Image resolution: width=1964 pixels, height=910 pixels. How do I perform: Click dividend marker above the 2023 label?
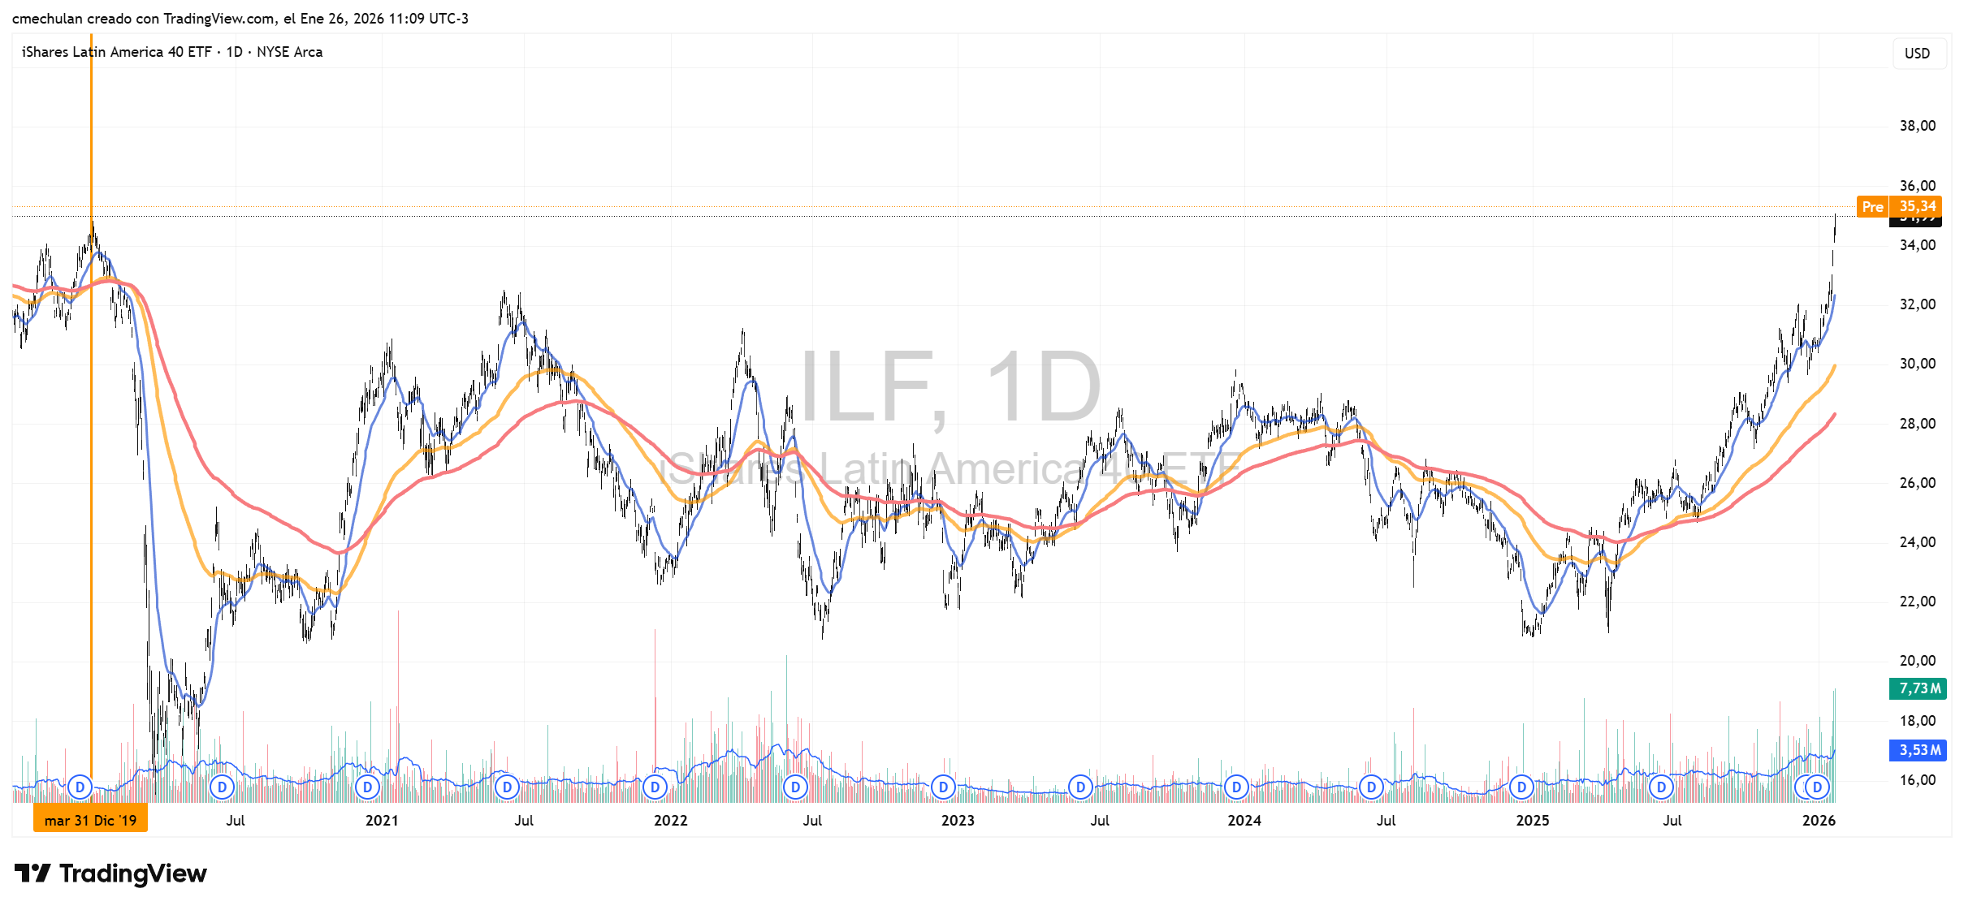943,787
